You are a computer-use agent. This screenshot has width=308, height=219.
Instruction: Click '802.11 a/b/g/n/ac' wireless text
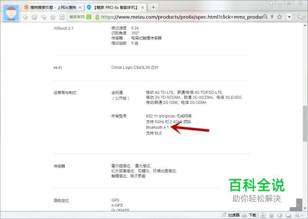point(169,116)
